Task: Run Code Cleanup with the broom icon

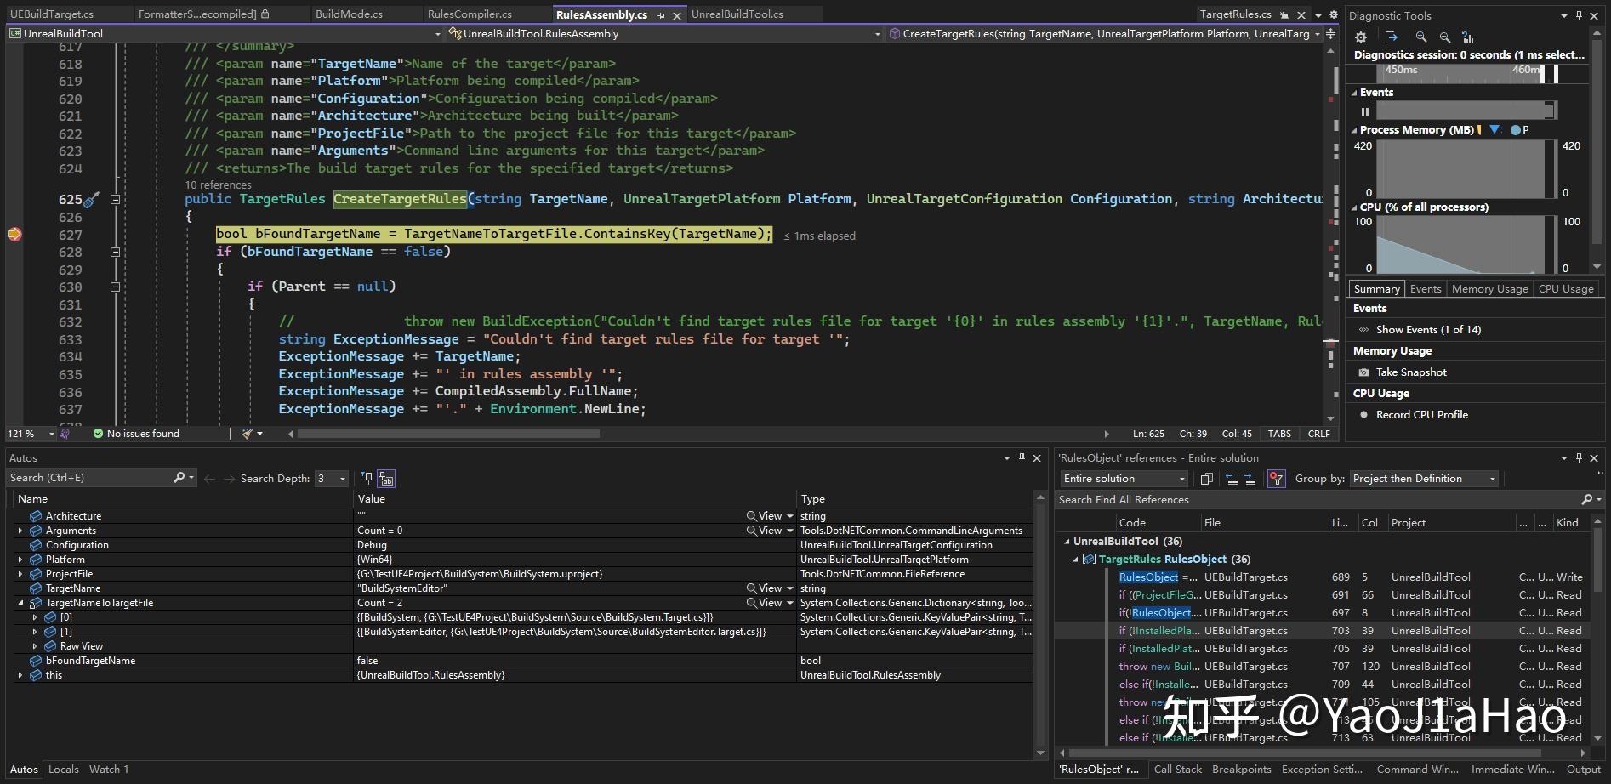Action: (247, 434)
